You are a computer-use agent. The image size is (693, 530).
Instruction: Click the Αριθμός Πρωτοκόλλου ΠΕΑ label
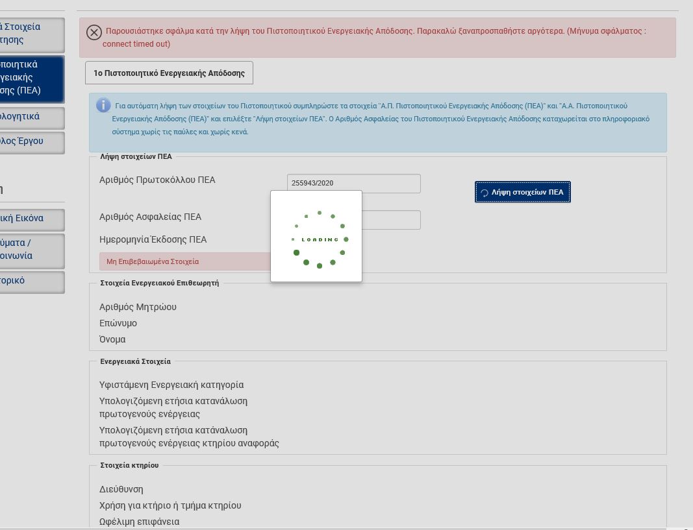[157, 180]
